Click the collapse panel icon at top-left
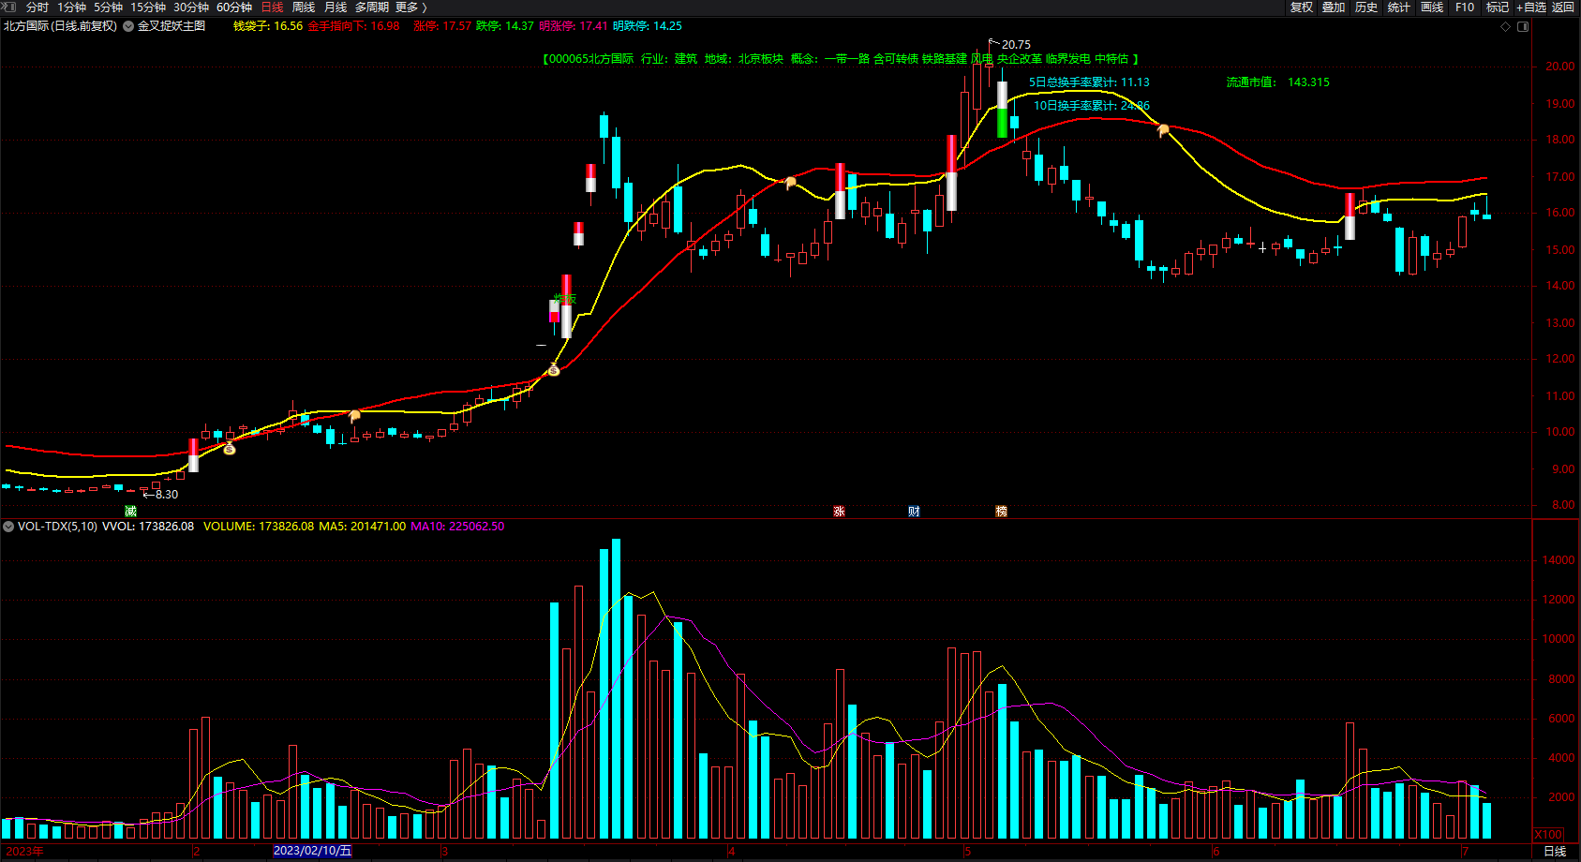The height and width of the screenshot is (862, 1581). 9,7
